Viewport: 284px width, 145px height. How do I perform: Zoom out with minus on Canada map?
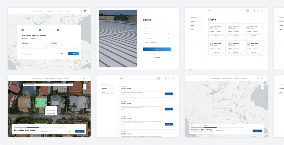tap(262, 88)
